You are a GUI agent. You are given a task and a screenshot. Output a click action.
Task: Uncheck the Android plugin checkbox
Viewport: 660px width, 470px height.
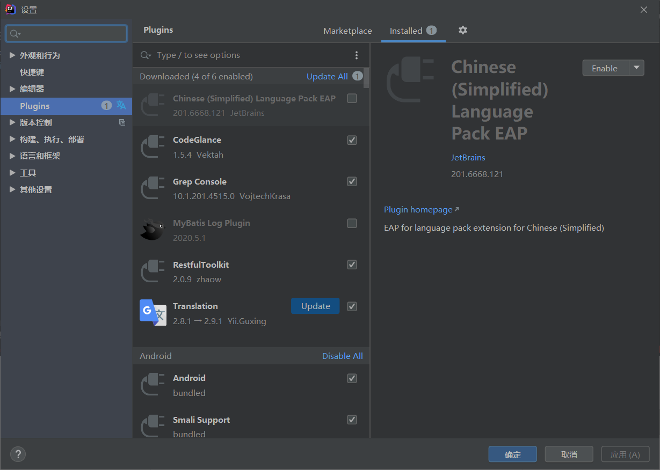click(352, 378)
